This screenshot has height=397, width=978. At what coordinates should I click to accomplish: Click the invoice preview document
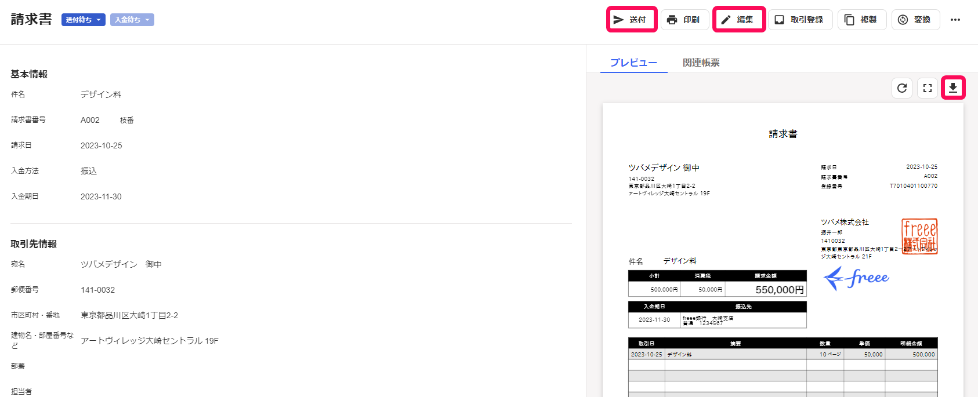point(783,250)
